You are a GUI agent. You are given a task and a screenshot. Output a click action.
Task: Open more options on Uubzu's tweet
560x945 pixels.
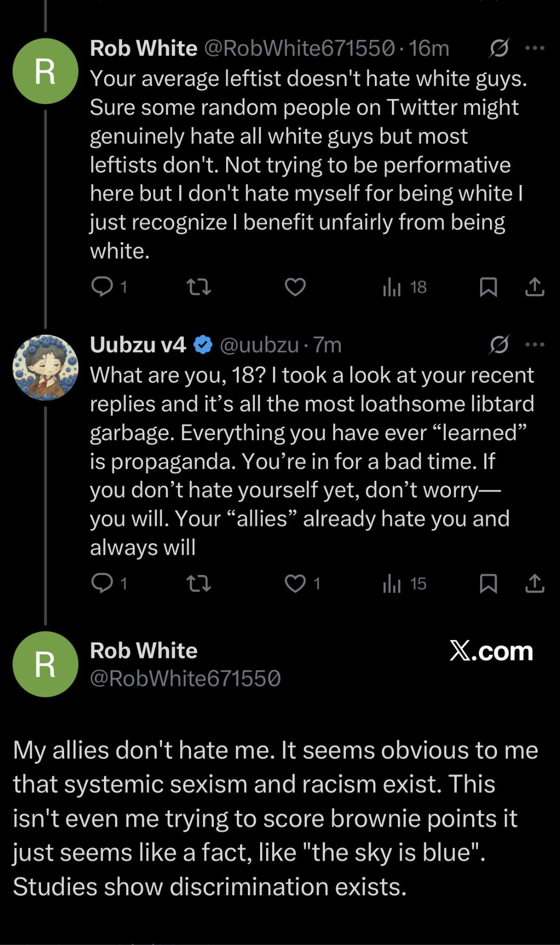point(535,345)
